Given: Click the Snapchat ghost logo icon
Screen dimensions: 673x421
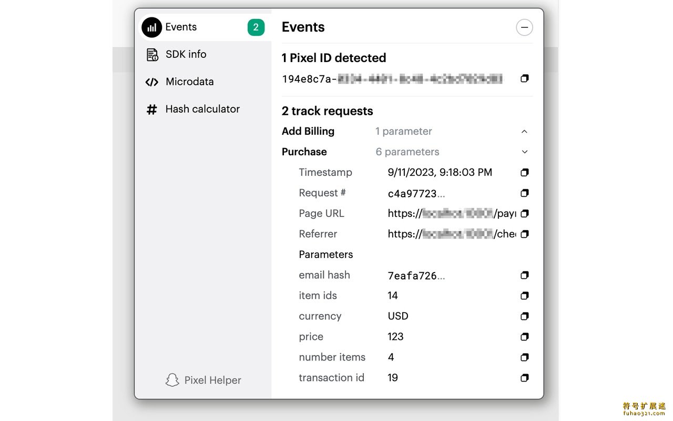Looking at the screenshot, I should (172, 380).
